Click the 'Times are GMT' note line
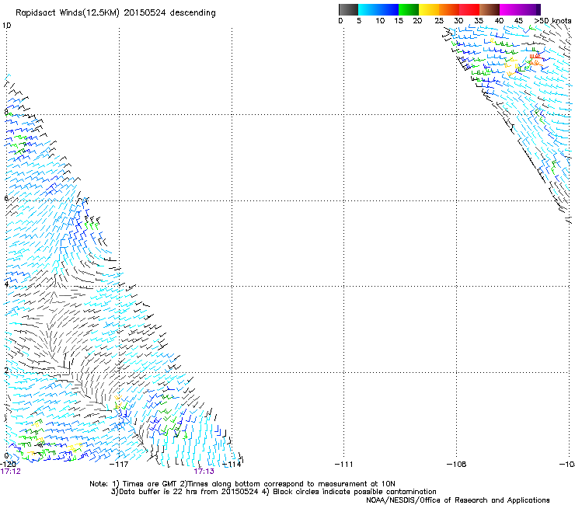Image resolution: width=575 pixels, height=505 pixels. [x=242, y=484]
